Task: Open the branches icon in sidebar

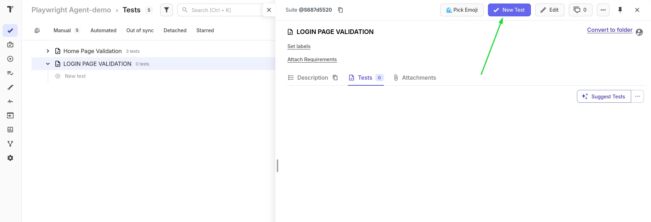Action: click(x=10, y=144)
